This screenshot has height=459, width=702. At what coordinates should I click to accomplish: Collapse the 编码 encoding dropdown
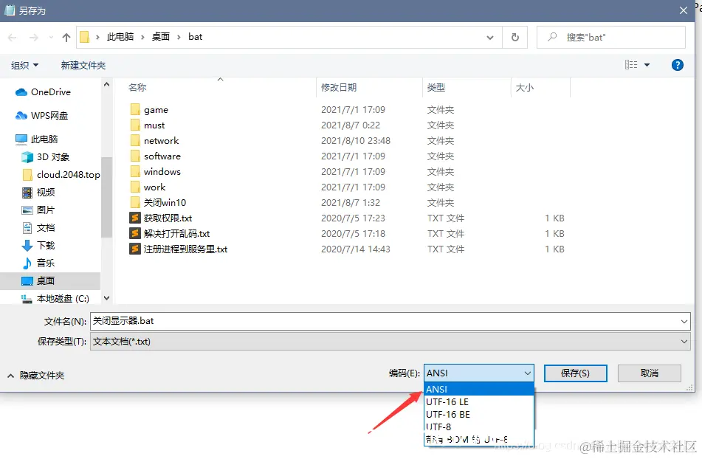(527, 373)
